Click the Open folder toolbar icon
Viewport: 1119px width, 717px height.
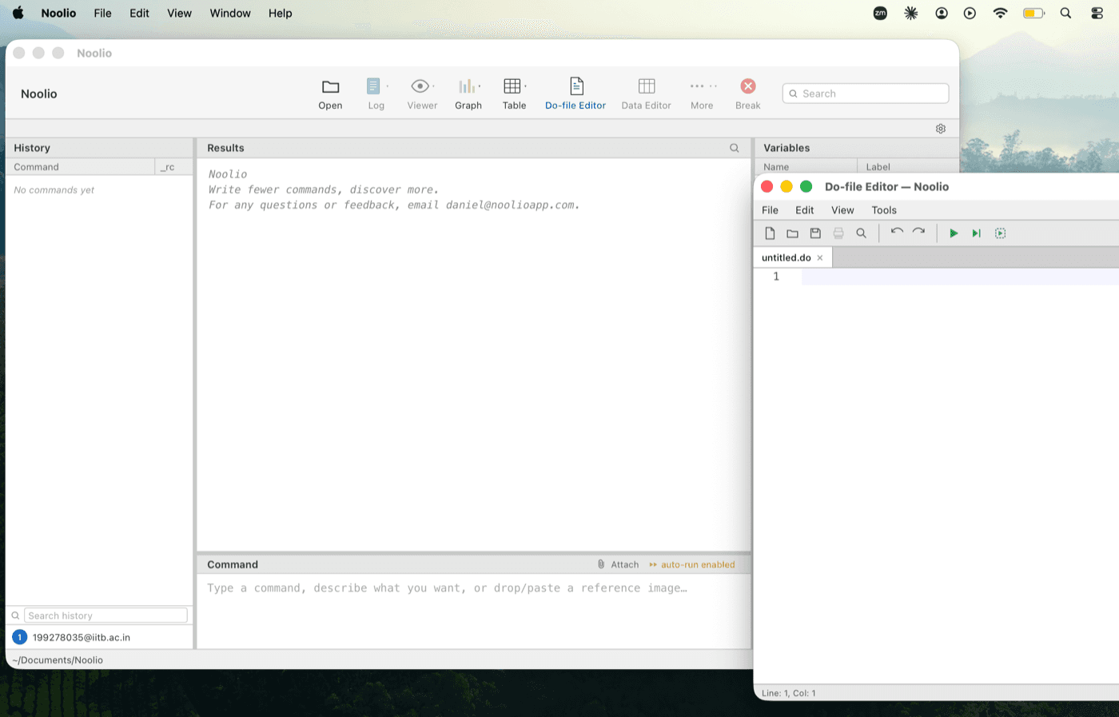(330, 86)
